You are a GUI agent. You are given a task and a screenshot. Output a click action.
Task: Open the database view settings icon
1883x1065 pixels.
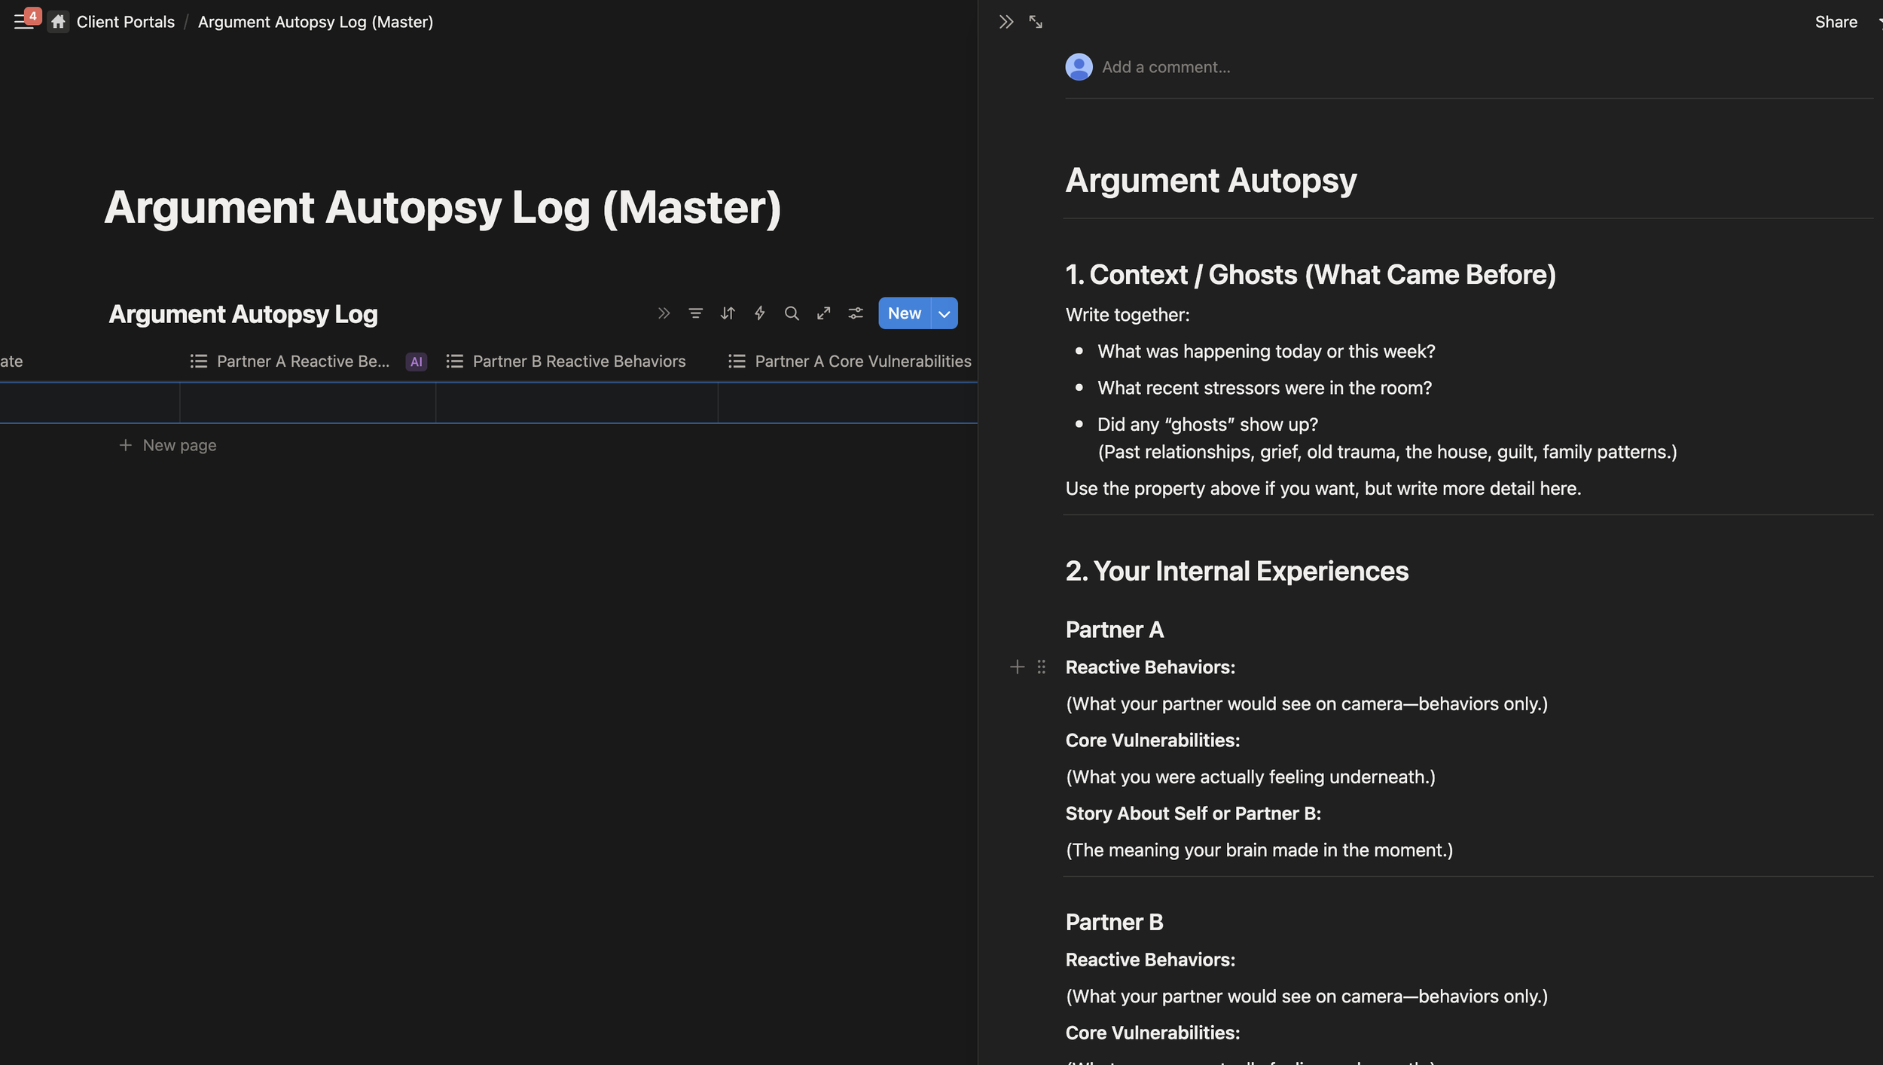[856, 313]
